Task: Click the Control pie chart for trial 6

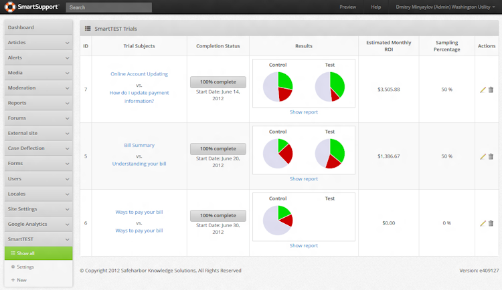Action: pos(278,221)
